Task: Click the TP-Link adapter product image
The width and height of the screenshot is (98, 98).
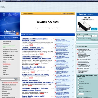Action: (84, 26)
